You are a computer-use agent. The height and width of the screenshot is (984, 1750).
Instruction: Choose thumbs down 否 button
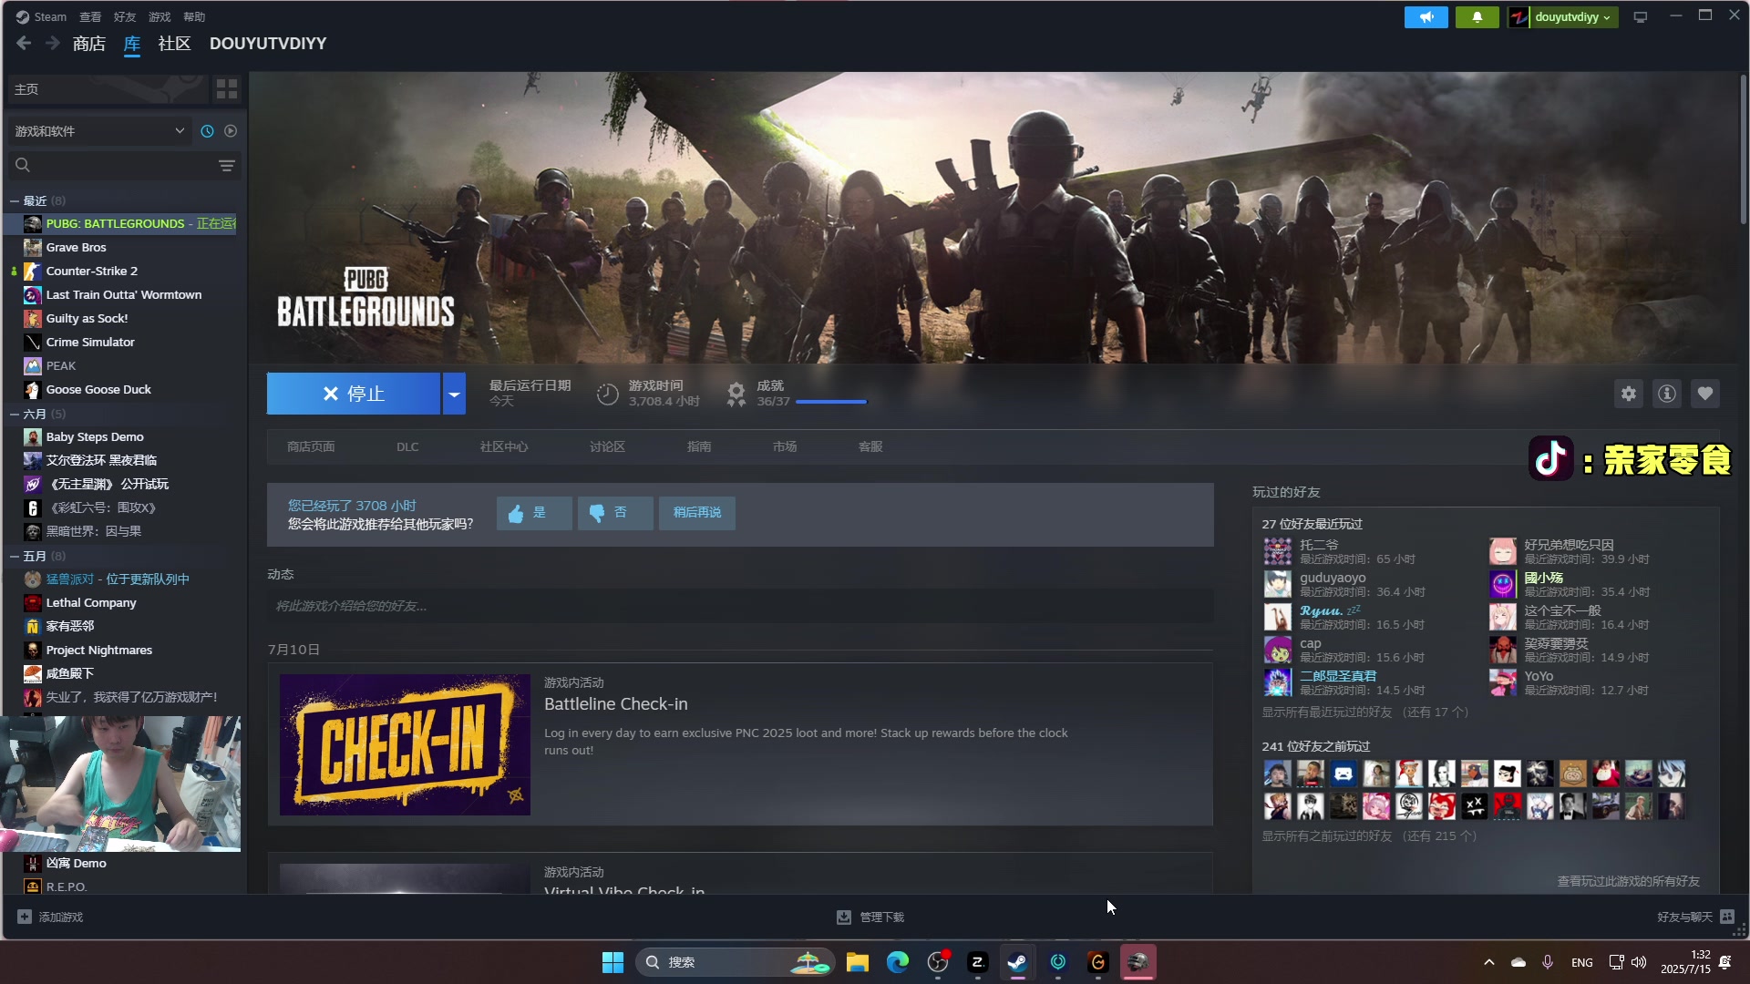tap(615, 513)
